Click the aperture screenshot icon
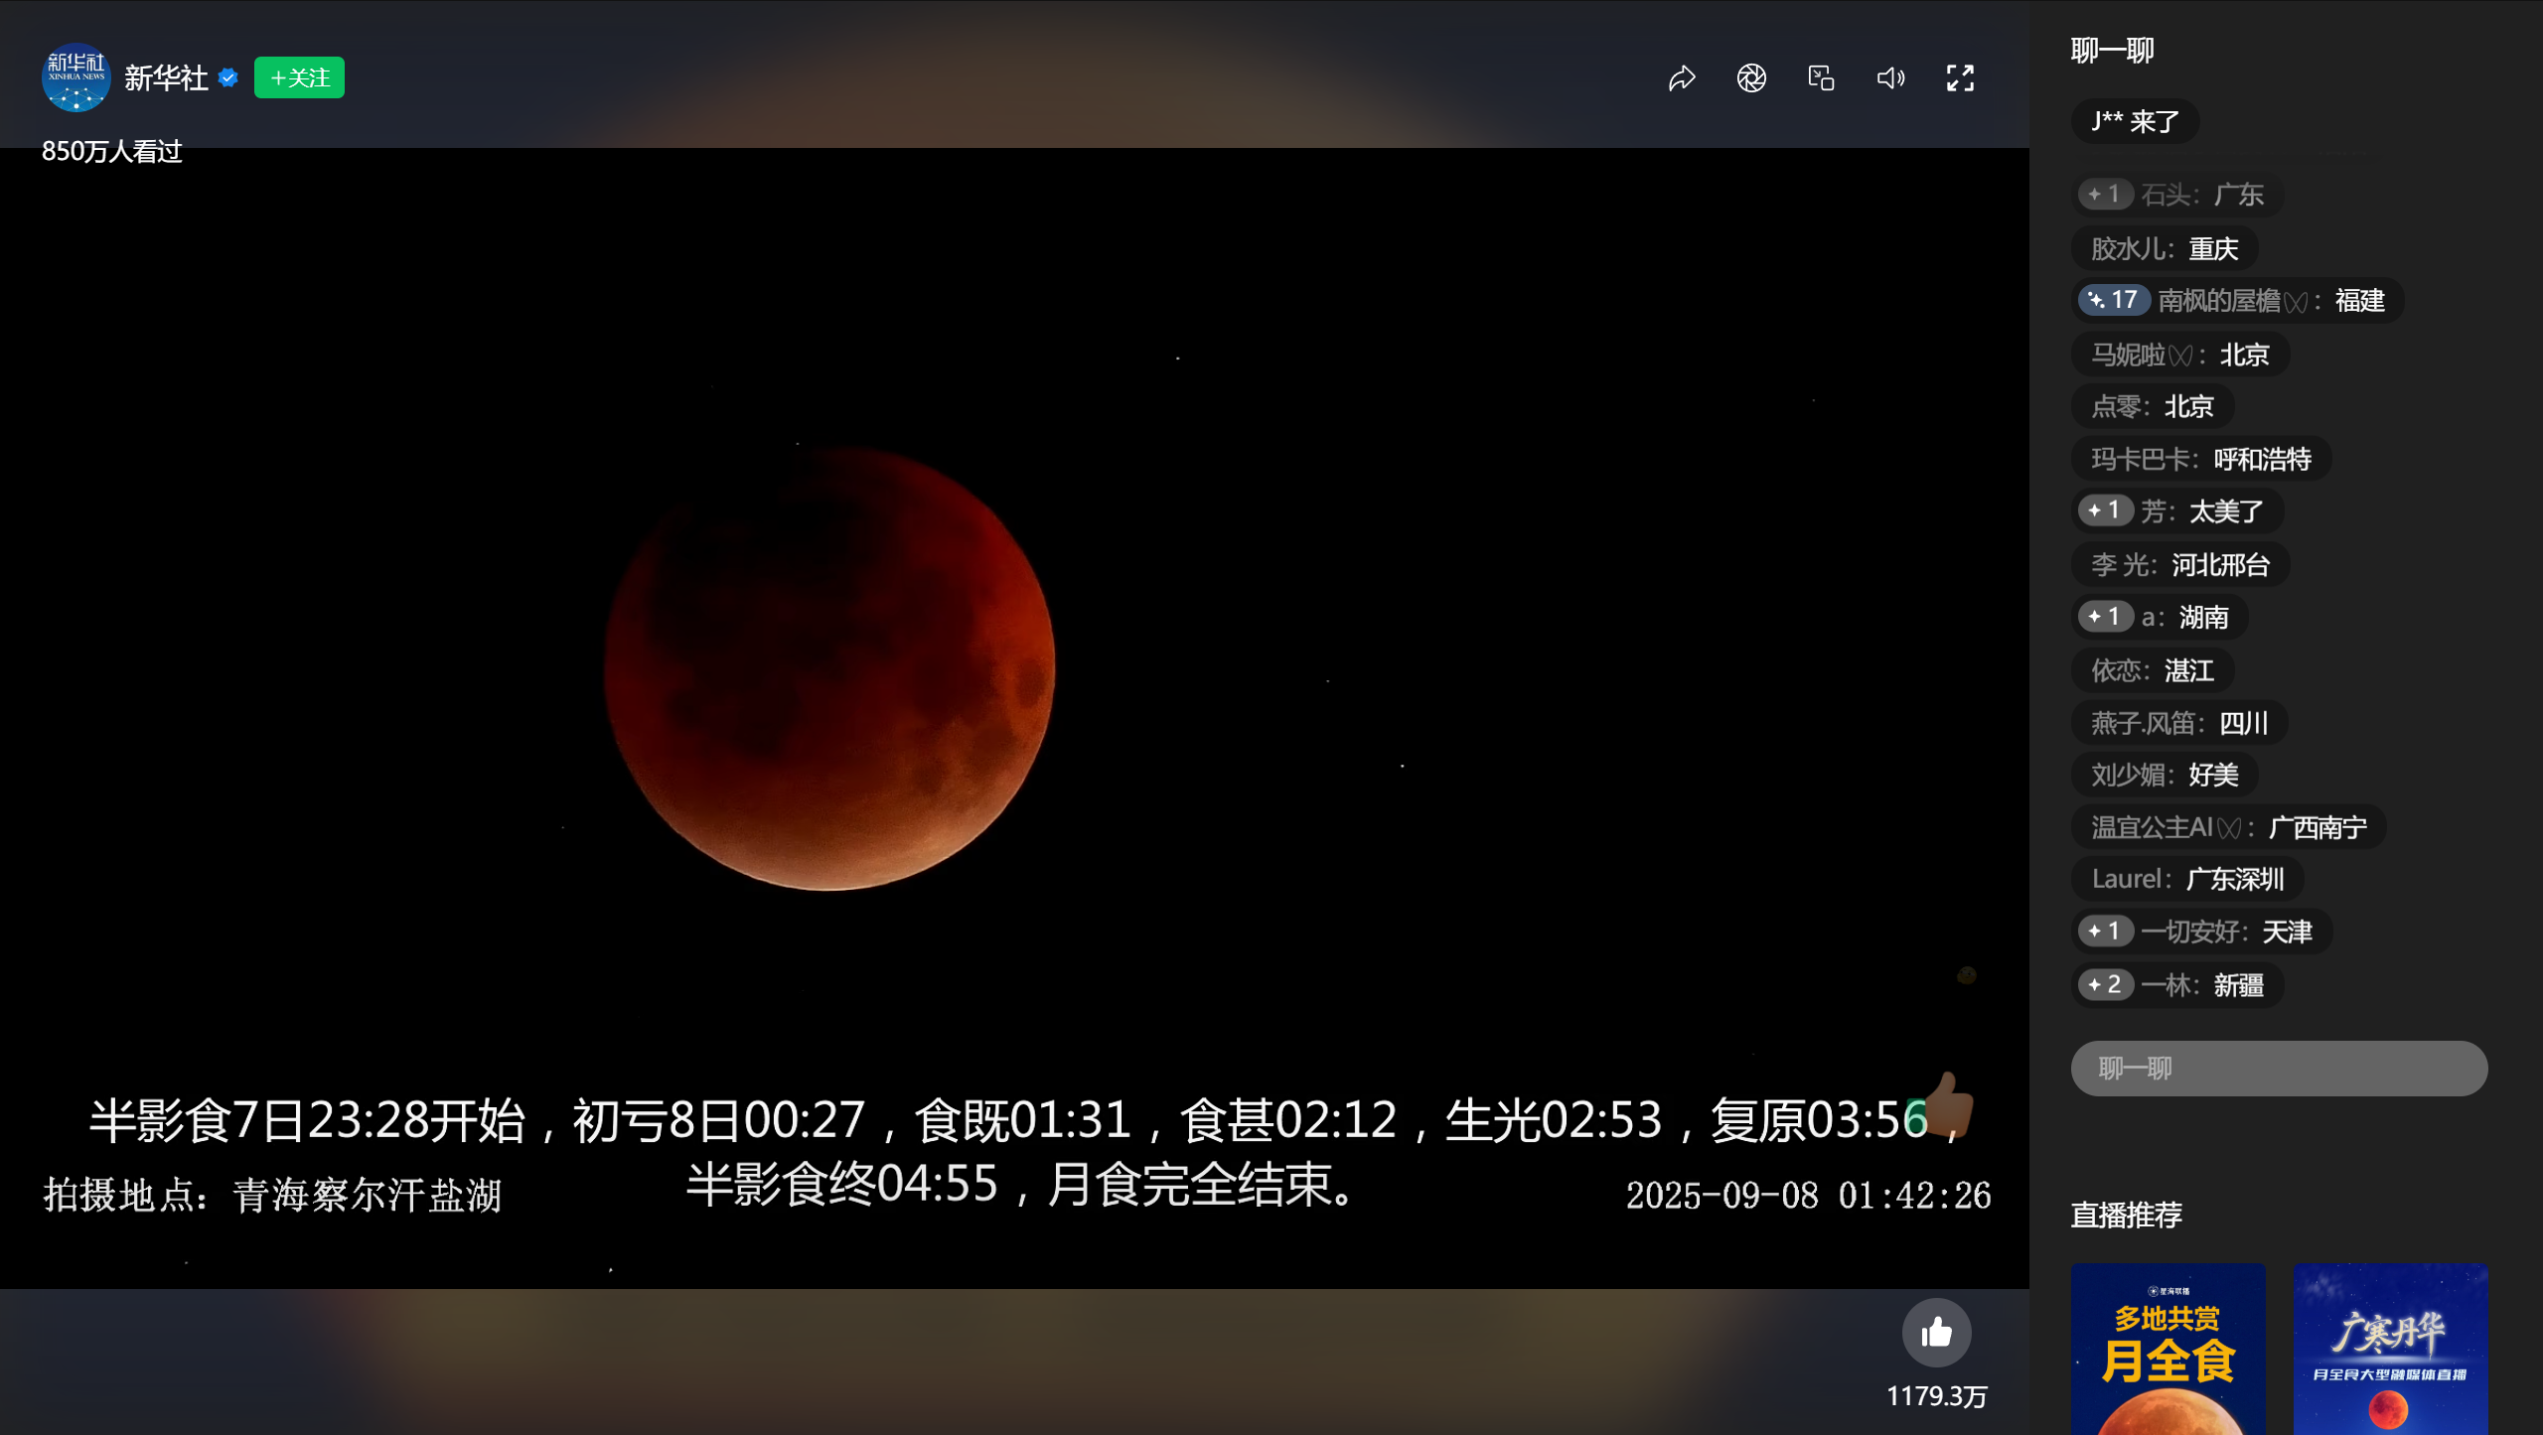This screenshot has height=1435, width=2543. 1751,77
